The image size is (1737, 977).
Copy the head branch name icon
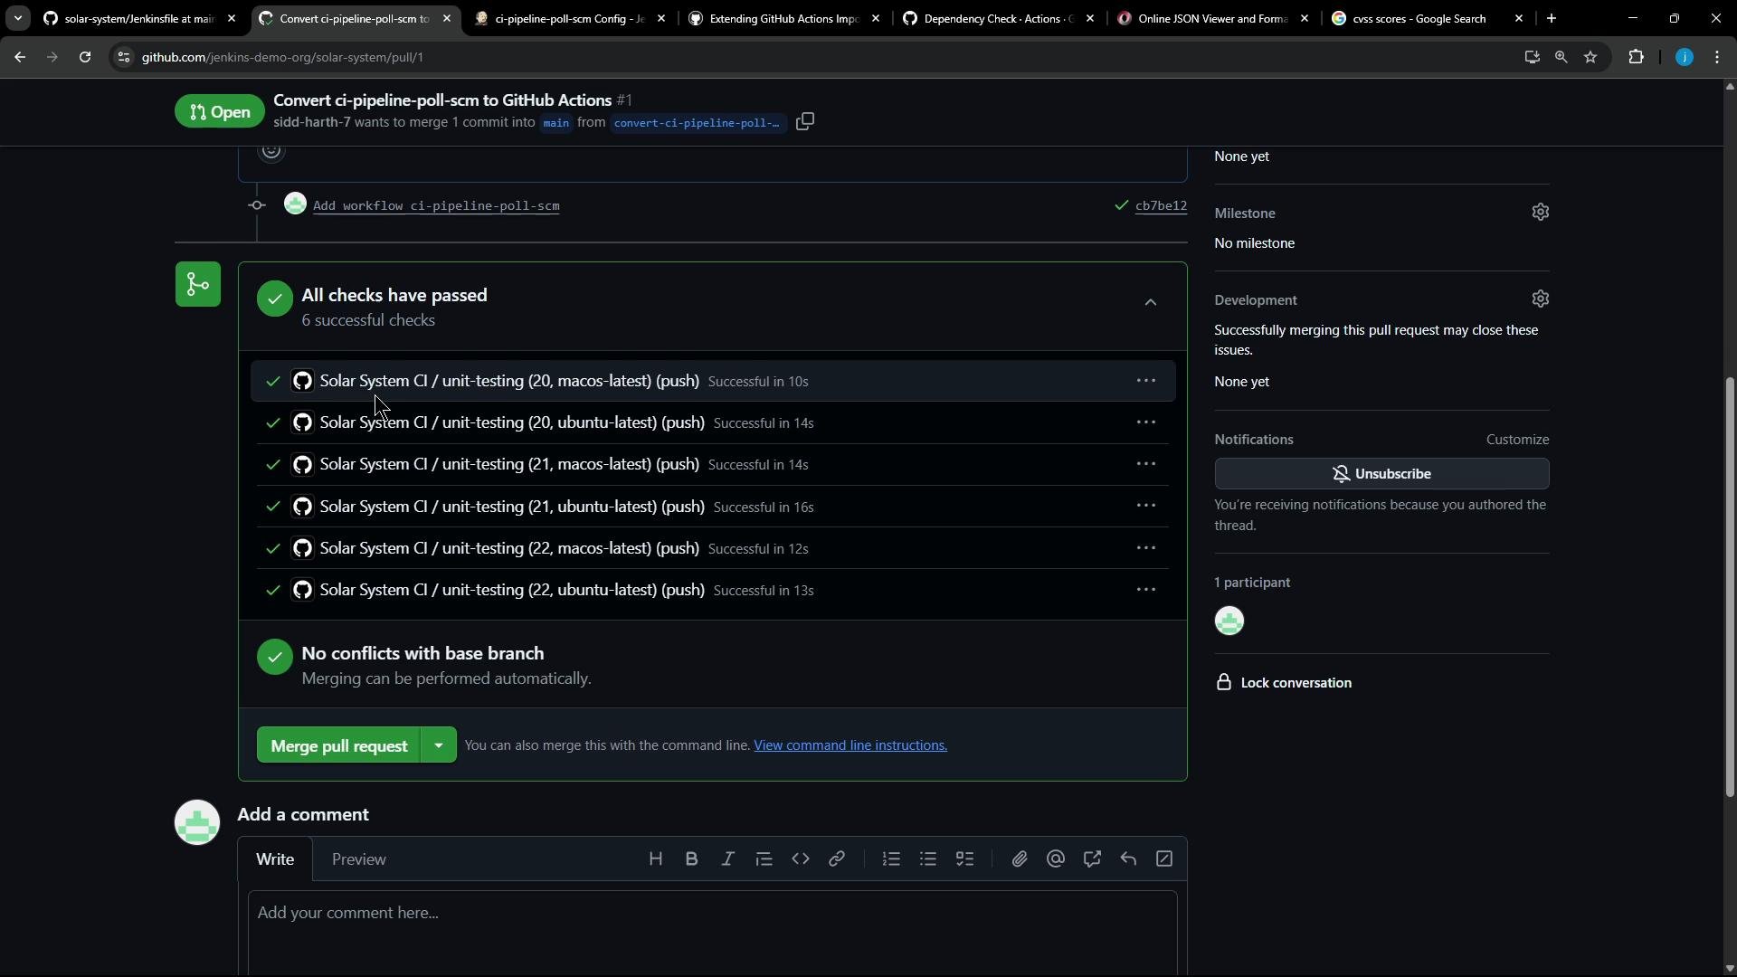pos(805,121)
